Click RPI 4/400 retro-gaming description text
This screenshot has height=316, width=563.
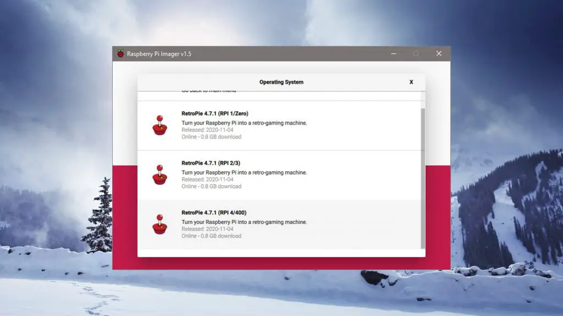(x=244, y=222)
